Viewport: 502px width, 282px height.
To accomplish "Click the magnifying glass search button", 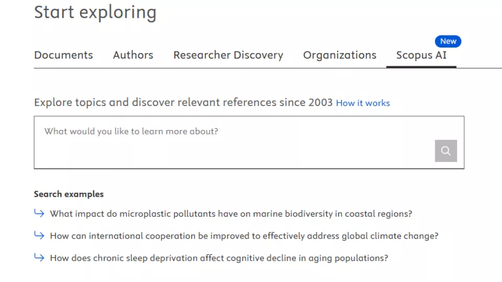I will pos(446,151).
